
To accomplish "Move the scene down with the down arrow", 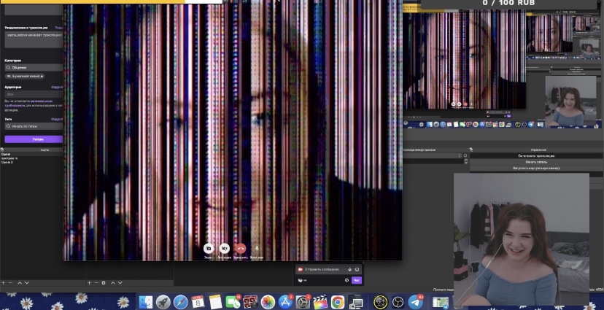I will (x=27, y=283).
